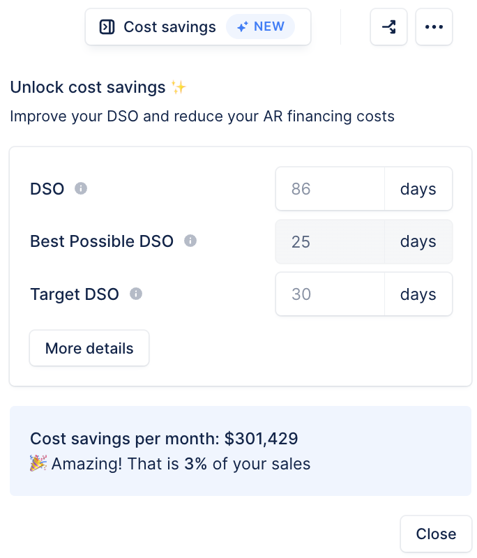The image size is (477, 558).
Task: Click the days unit next to Target DSO
Action: pos(418,294)
